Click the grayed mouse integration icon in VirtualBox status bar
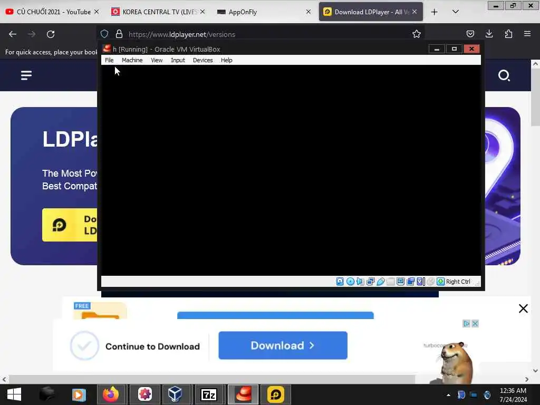This screenshot has height=405, width=540. (x=430, y=282)
